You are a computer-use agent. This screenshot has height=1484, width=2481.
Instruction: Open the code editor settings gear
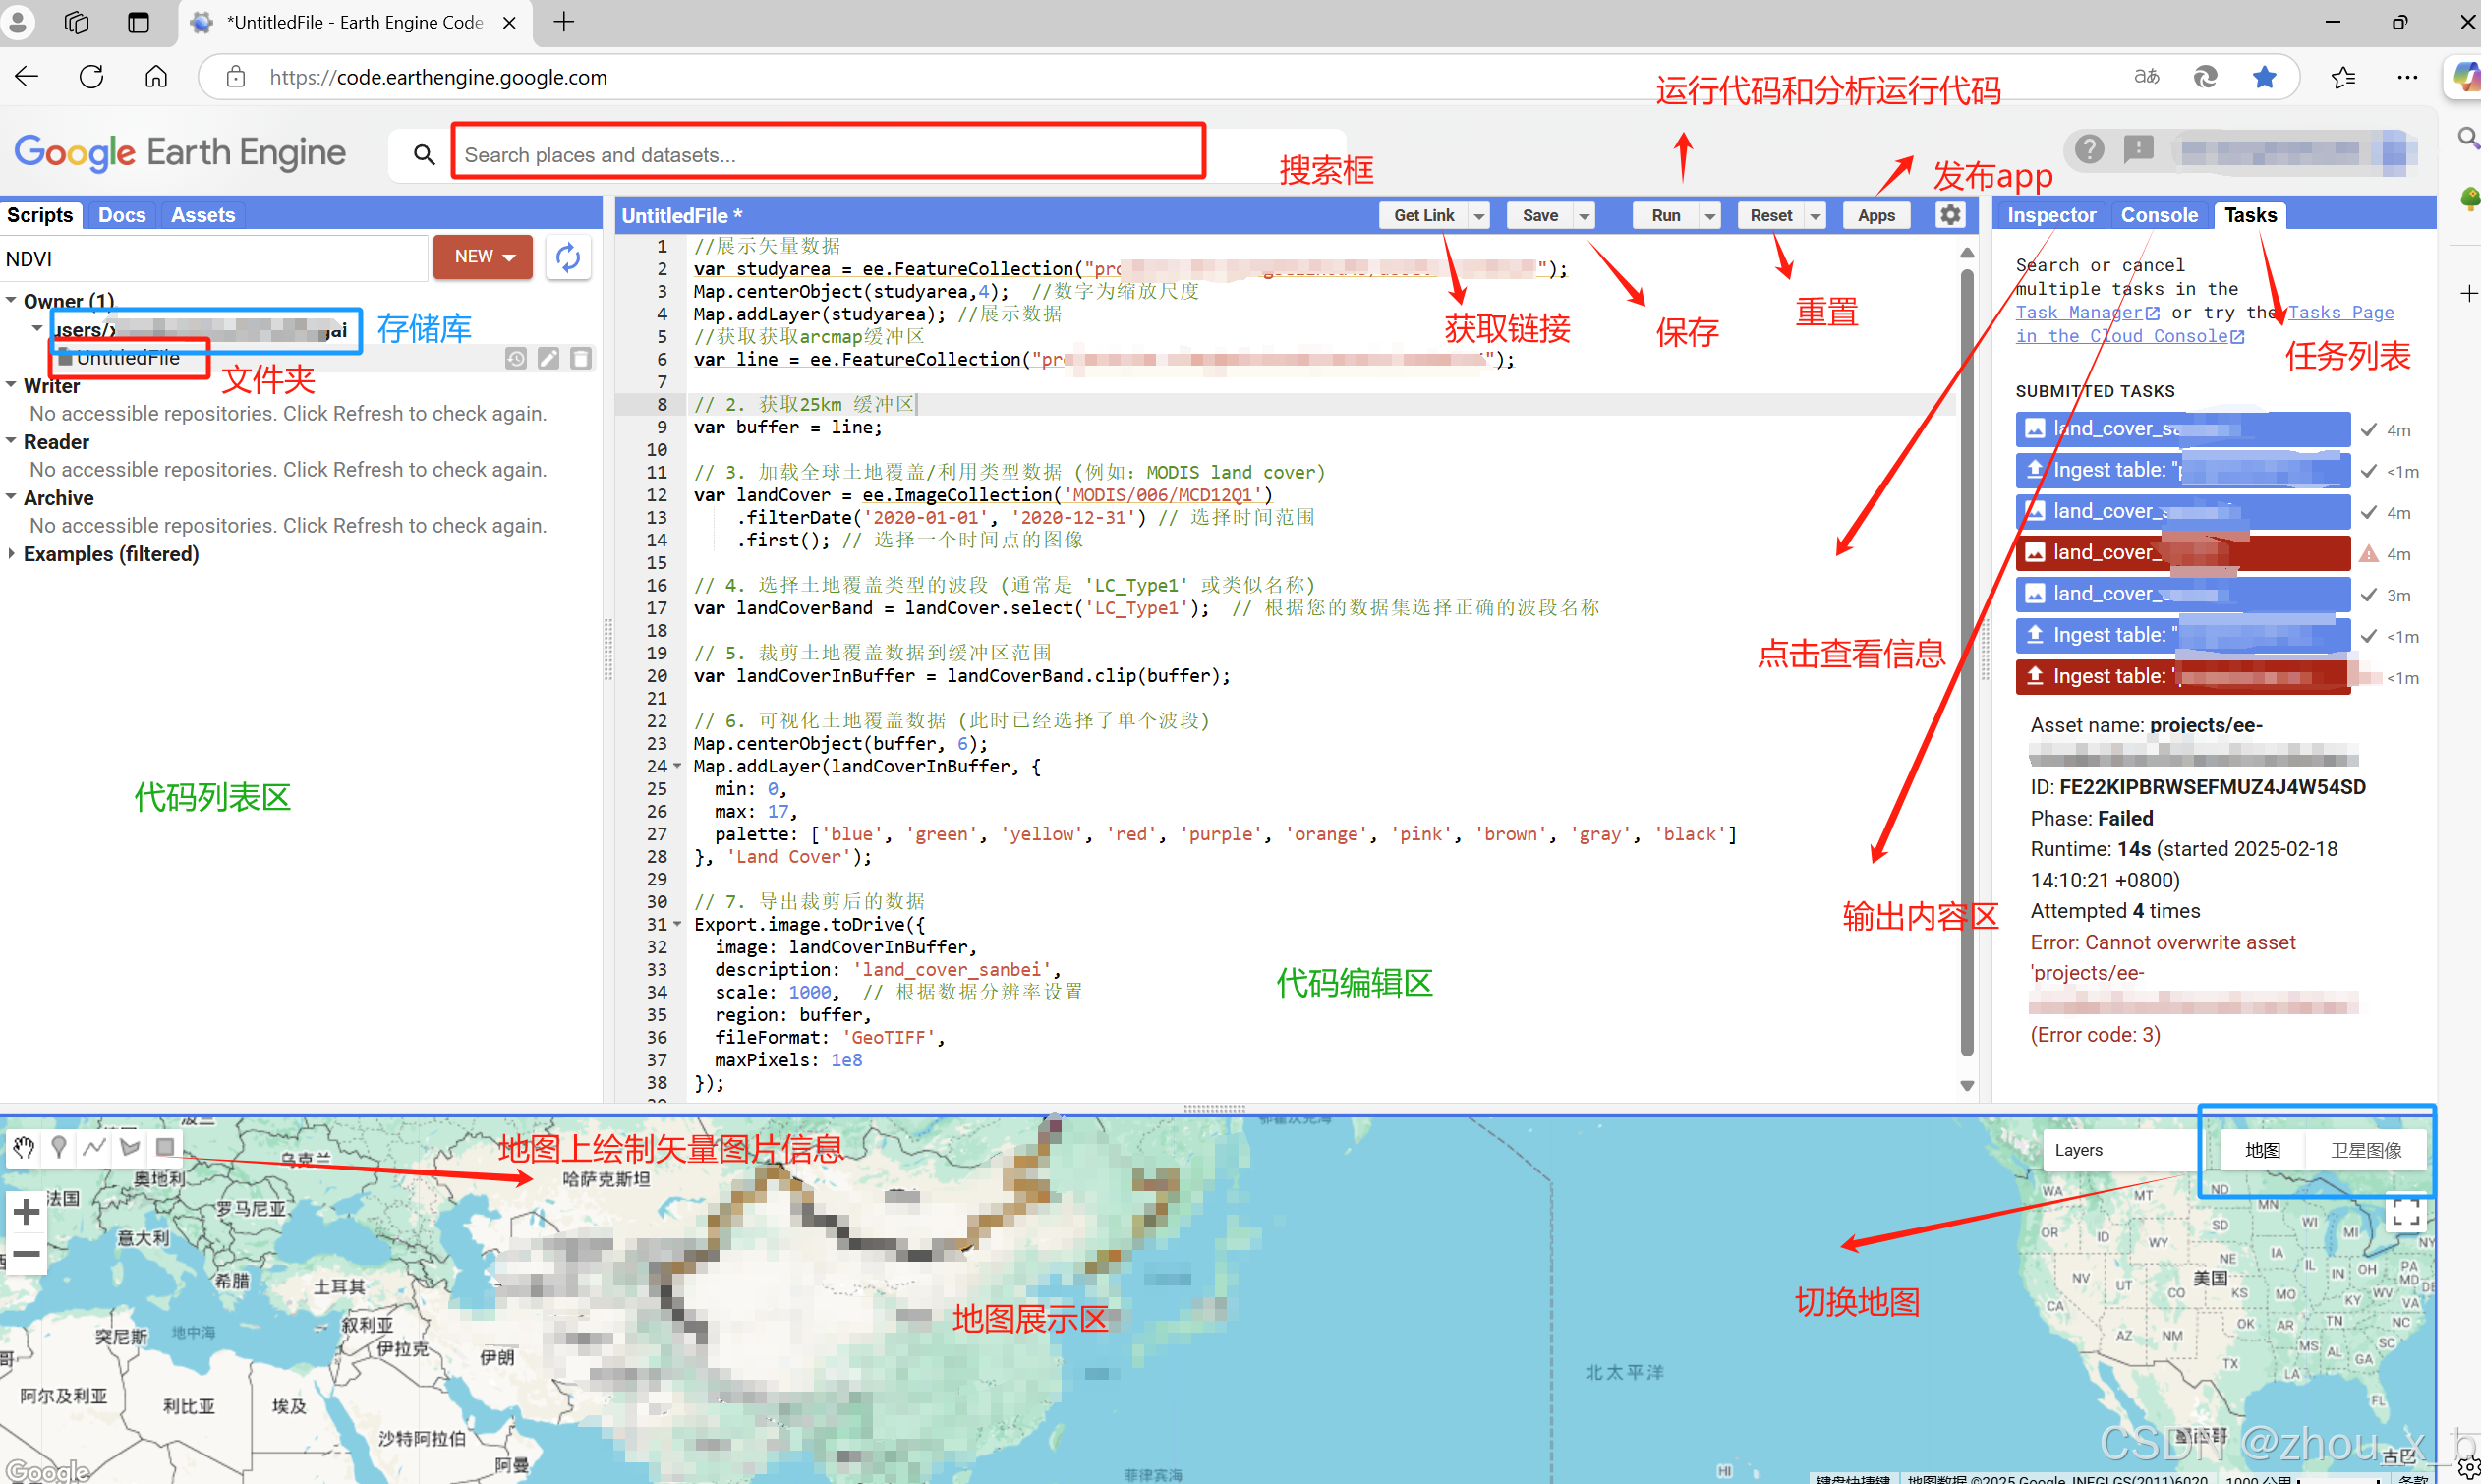[1950, 215]
